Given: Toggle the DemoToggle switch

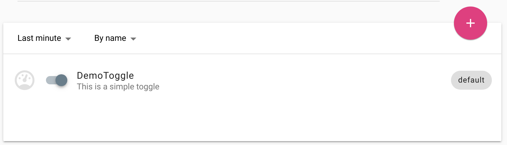Looking at the screenshot, I should pyautogui.click(x=57, y=80).
